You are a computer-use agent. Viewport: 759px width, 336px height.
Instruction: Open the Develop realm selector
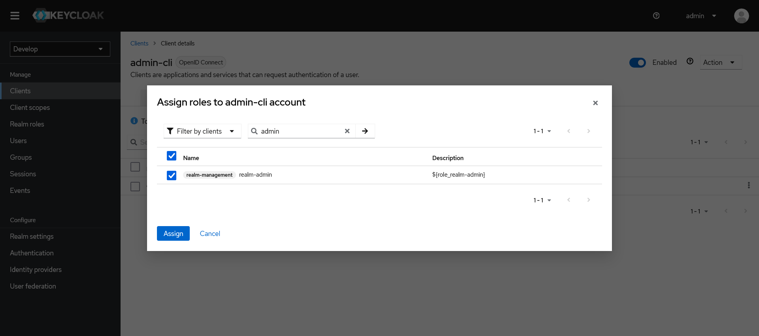(60, 49)
